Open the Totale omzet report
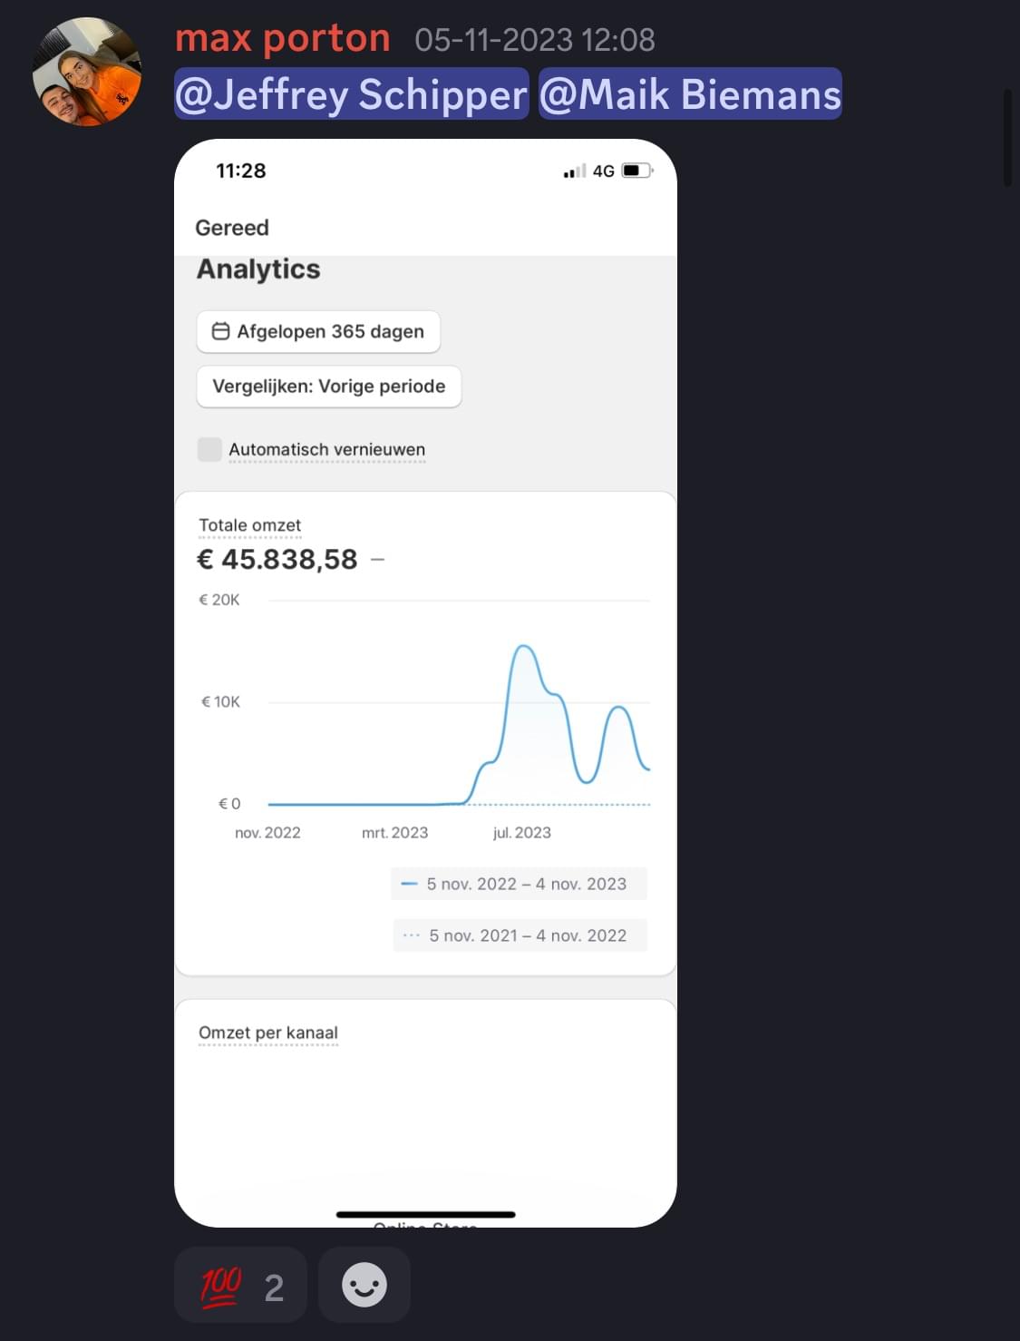Image resolution: width=1020 pixels, height=1341 pixels. click(x=249, y=525)
